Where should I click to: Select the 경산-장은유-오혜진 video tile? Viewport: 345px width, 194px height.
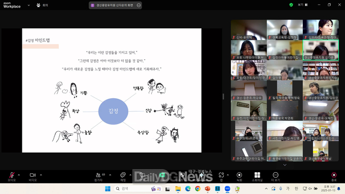(x=321, y=110)
